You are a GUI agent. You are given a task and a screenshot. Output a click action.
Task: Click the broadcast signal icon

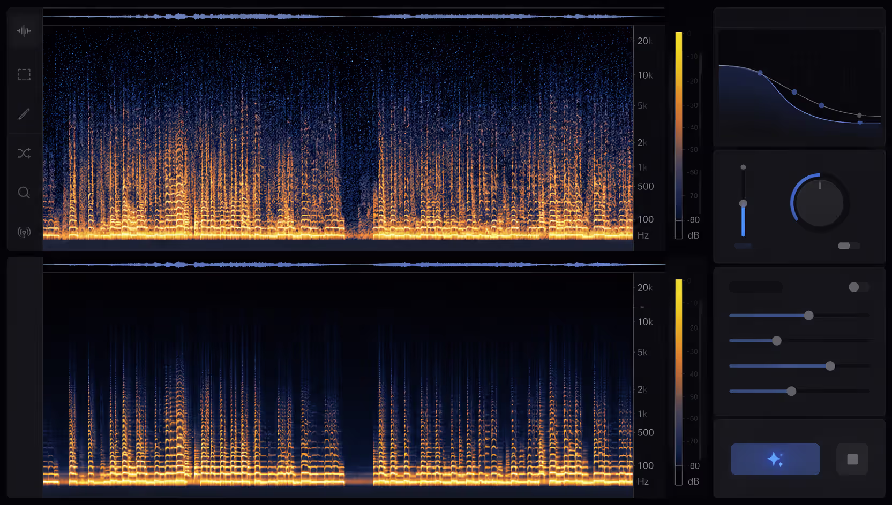[x=24, y=232]
